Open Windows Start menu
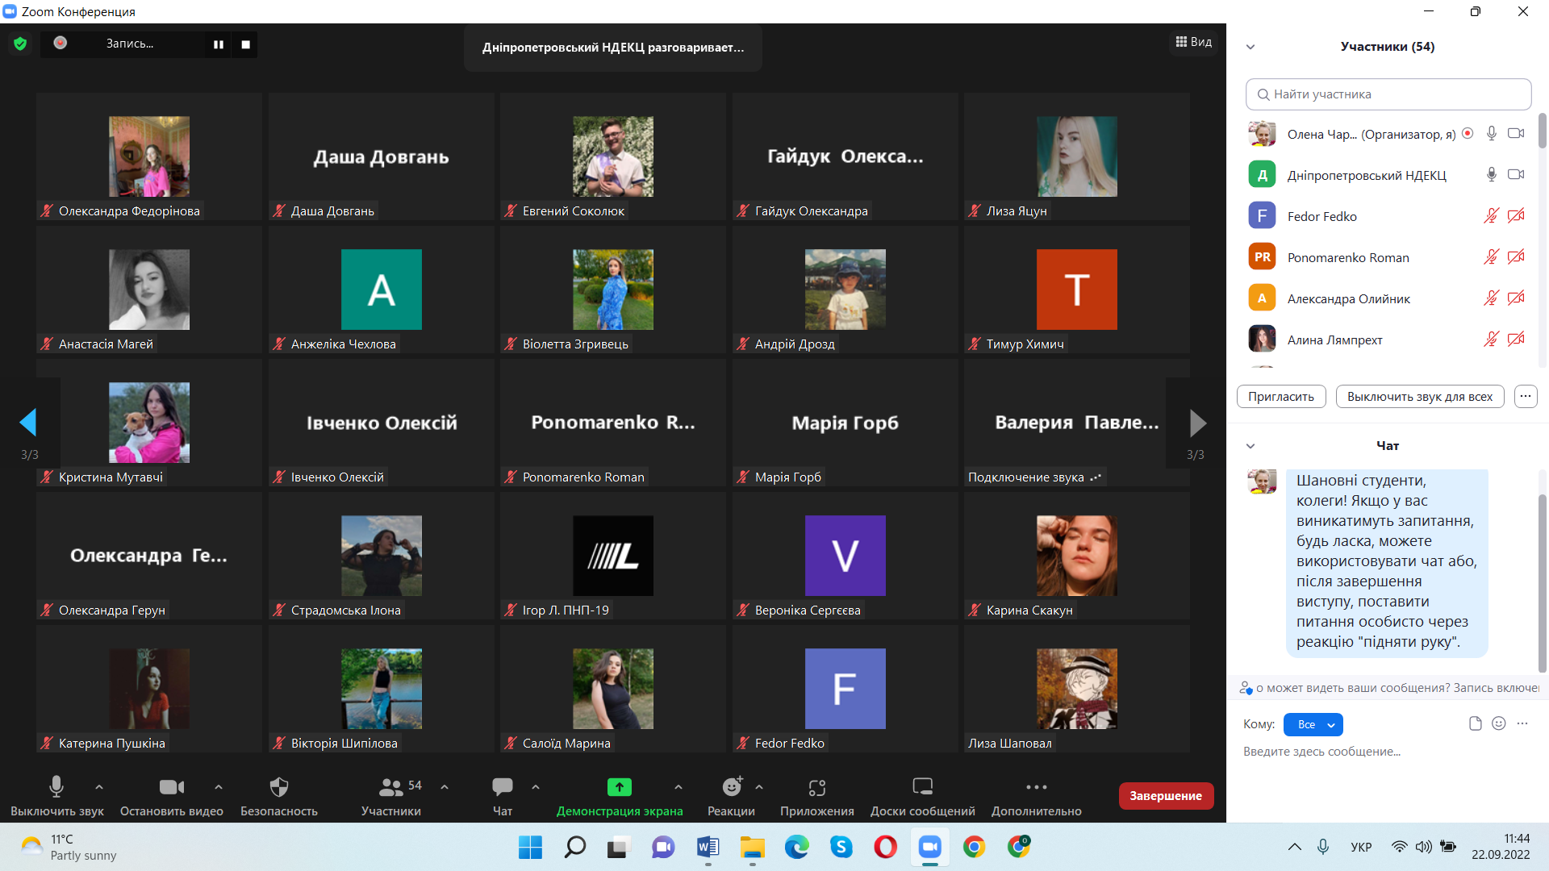Viewport: 1549px width, 871px height. click(530, 847)
